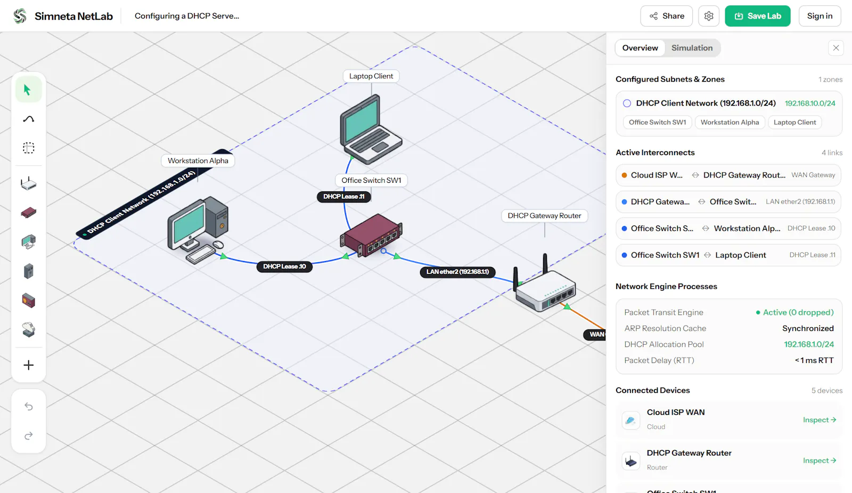
Task: Click the Workstation Alpha name label
Action: pyautogui.click(x=198, y=160)
